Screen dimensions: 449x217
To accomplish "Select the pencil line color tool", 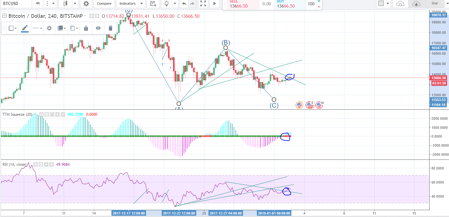I will pyautogui.click(x=25, y=28).
